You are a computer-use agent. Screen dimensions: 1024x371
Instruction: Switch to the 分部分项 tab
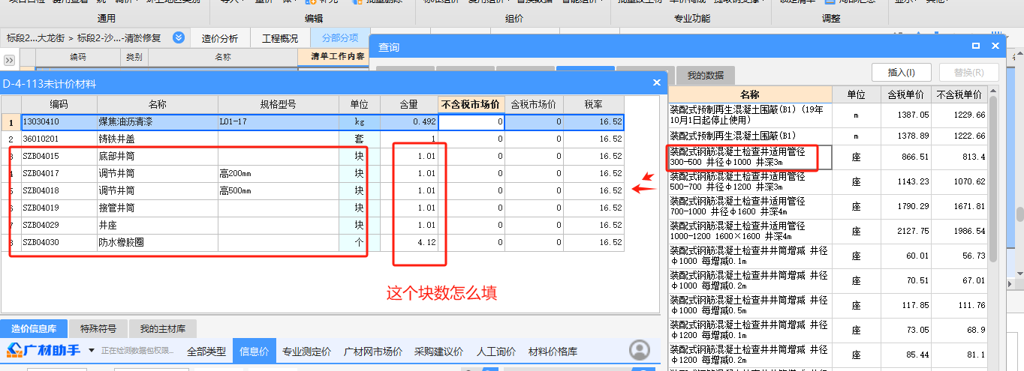point(340,38)
